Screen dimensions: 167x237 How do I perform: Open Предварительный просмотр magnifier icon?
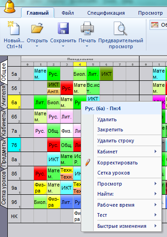(120, 28)
